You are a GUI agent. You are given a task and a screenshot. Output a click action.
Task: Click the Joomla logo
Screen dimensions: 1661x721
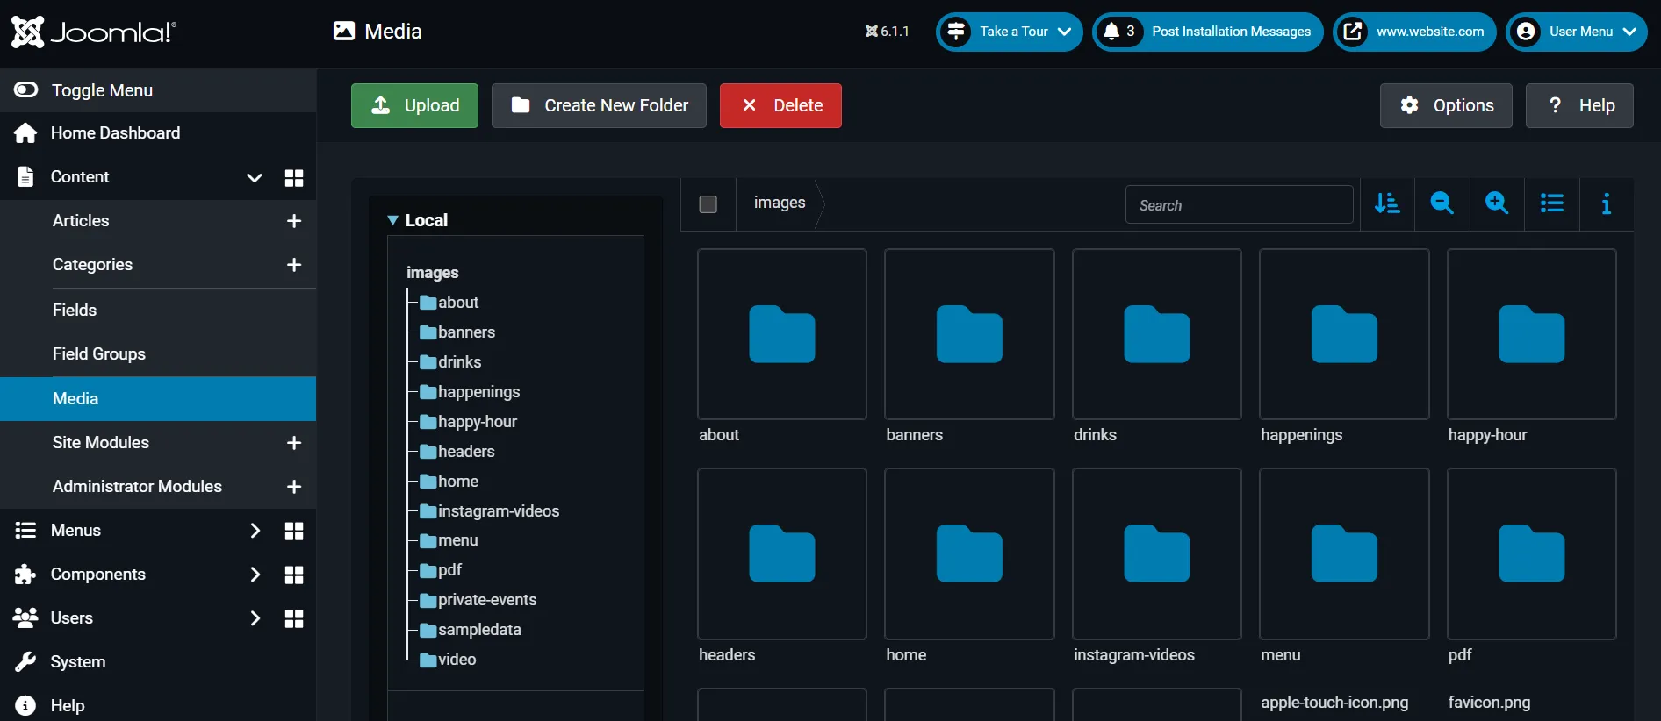94,32
